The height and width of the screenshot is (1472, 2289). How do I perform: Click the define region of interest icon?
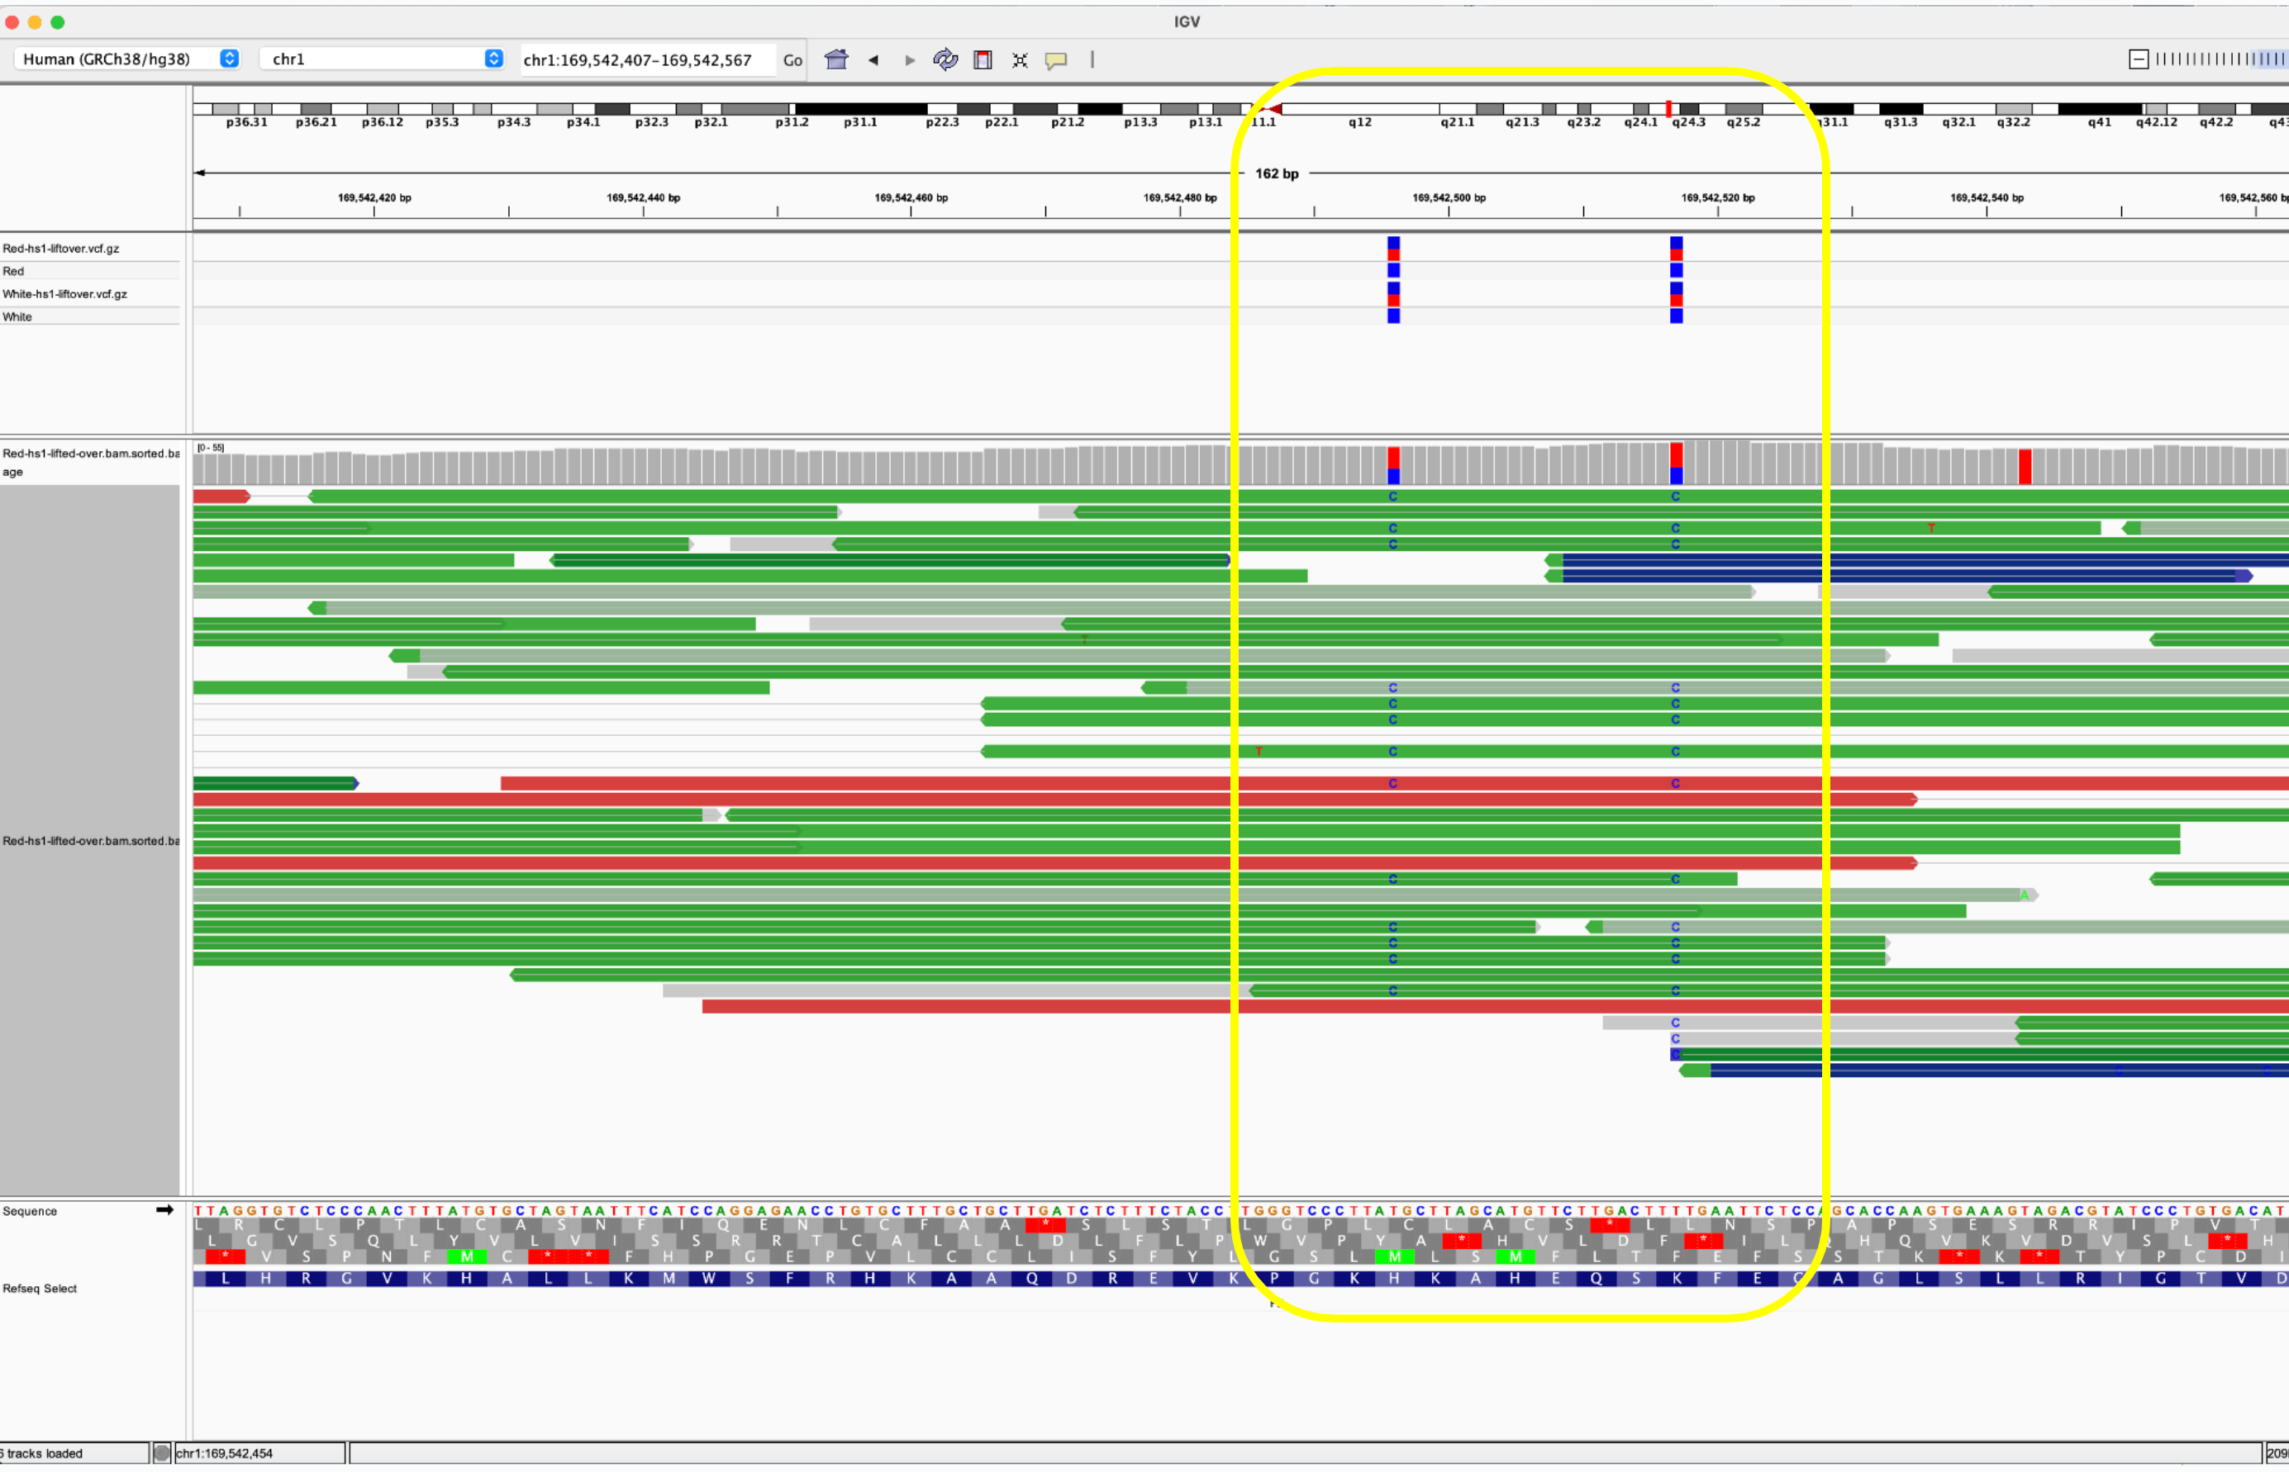pos(982,60)
